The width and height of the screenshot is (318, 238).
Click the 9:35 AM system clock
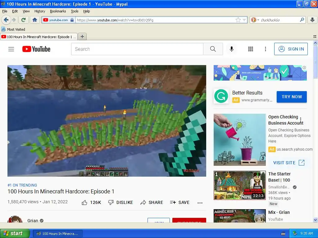tap(307, 233)
